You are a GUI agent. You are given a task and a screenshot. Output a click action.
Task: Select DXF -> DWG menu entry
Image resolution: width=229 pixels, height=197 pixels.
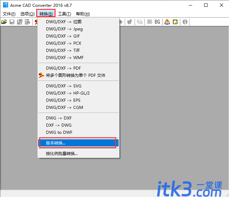click(x=78, y=125)
